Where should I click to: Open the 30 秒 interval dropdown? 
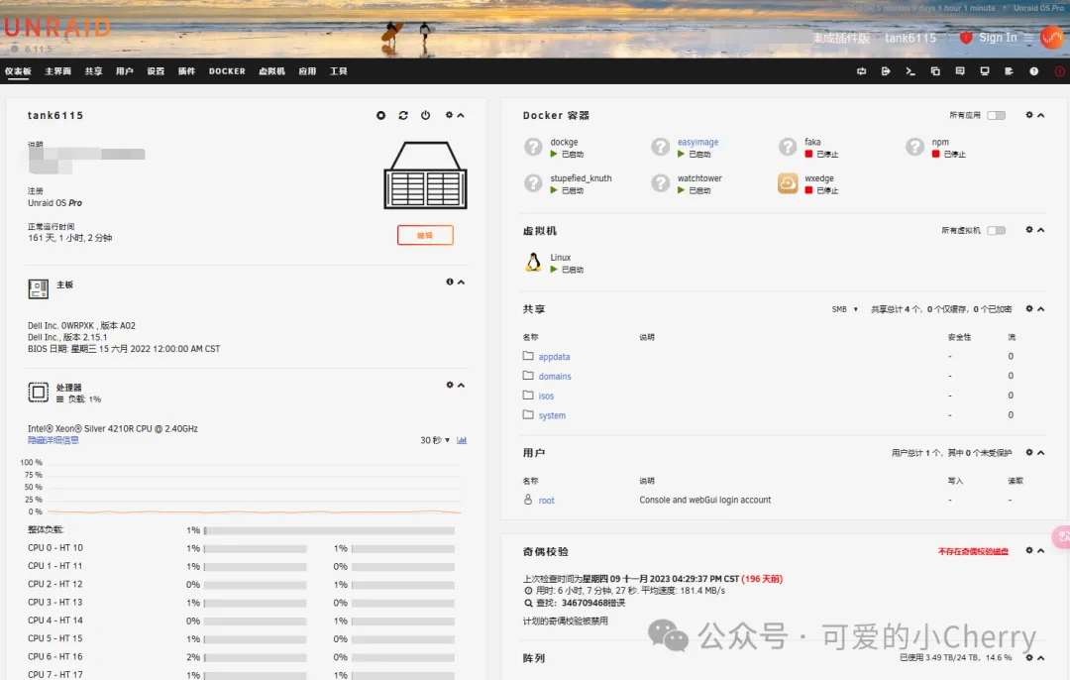(435, 440)
